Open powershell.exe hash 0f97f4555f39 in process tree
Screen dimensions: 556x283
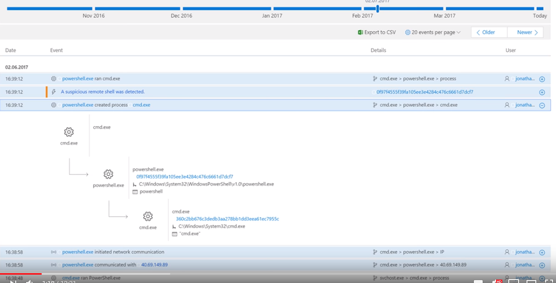tap(185, 177)
